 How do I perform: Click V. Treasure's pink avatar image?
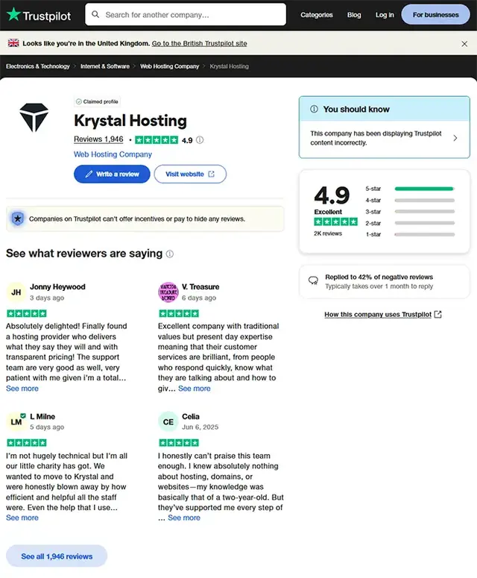coord(168,292)
